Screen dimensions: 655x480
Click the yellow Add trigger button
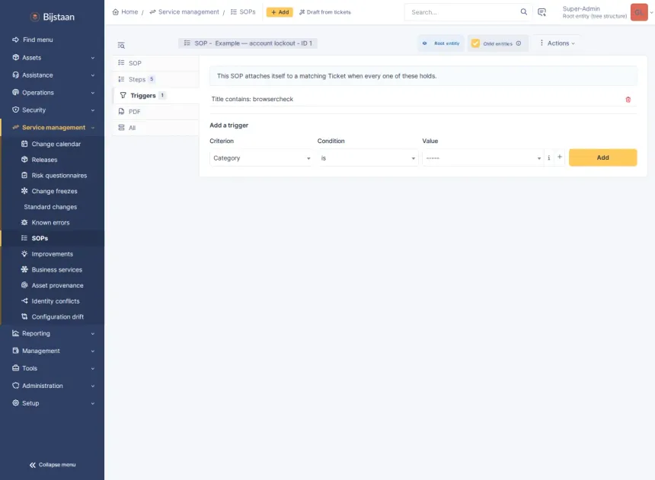tap(602, 157)
